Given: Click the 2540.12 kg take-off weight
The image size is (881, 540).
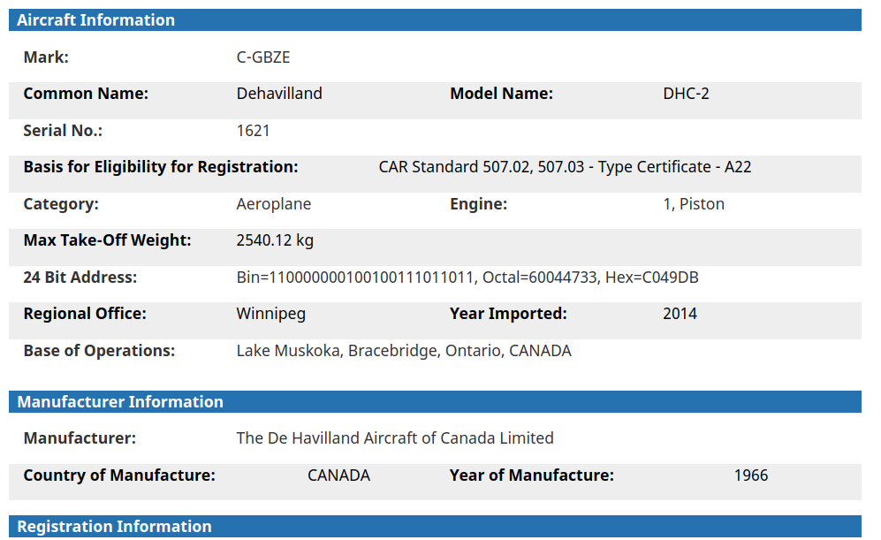Looking at the screenshot, I should coord(275,240).
